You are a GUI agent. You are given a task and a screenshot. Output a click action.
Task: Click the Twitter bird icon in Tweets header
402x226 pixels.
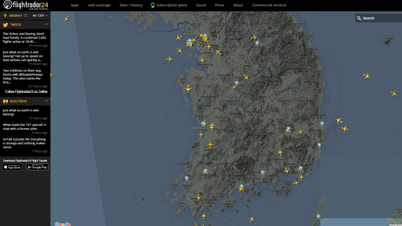click(5, 25)
